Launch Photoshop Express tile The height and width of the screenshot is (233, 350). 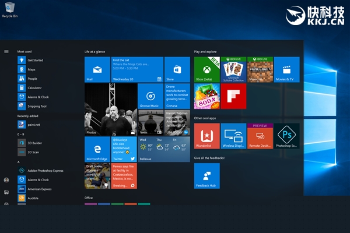click(287, 136)
